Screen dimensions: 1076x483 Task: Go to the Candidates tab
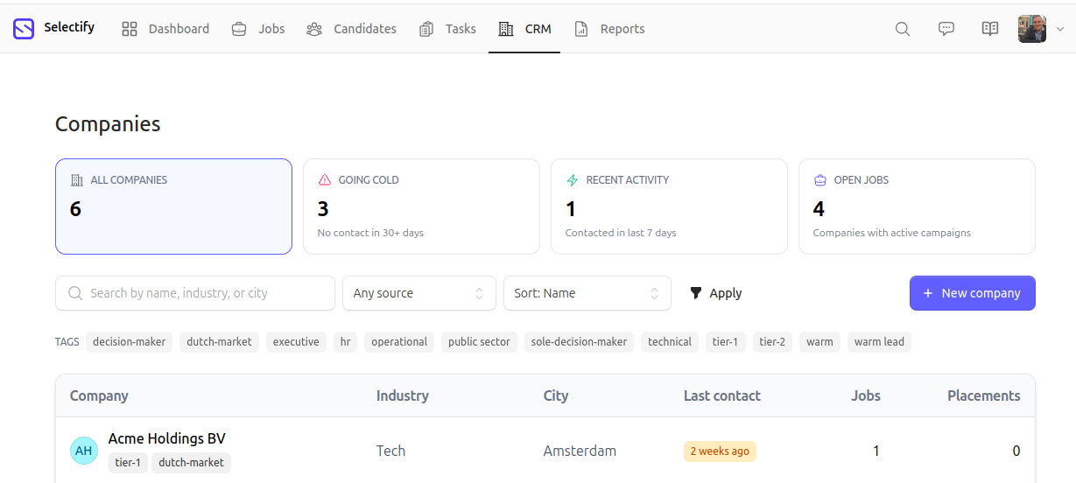pos(352,29)
